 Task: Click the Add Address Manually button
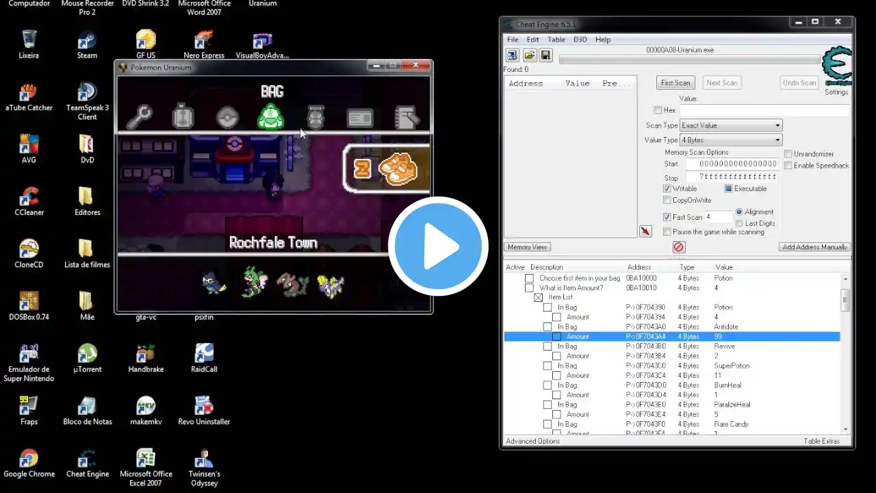(814, 247)
